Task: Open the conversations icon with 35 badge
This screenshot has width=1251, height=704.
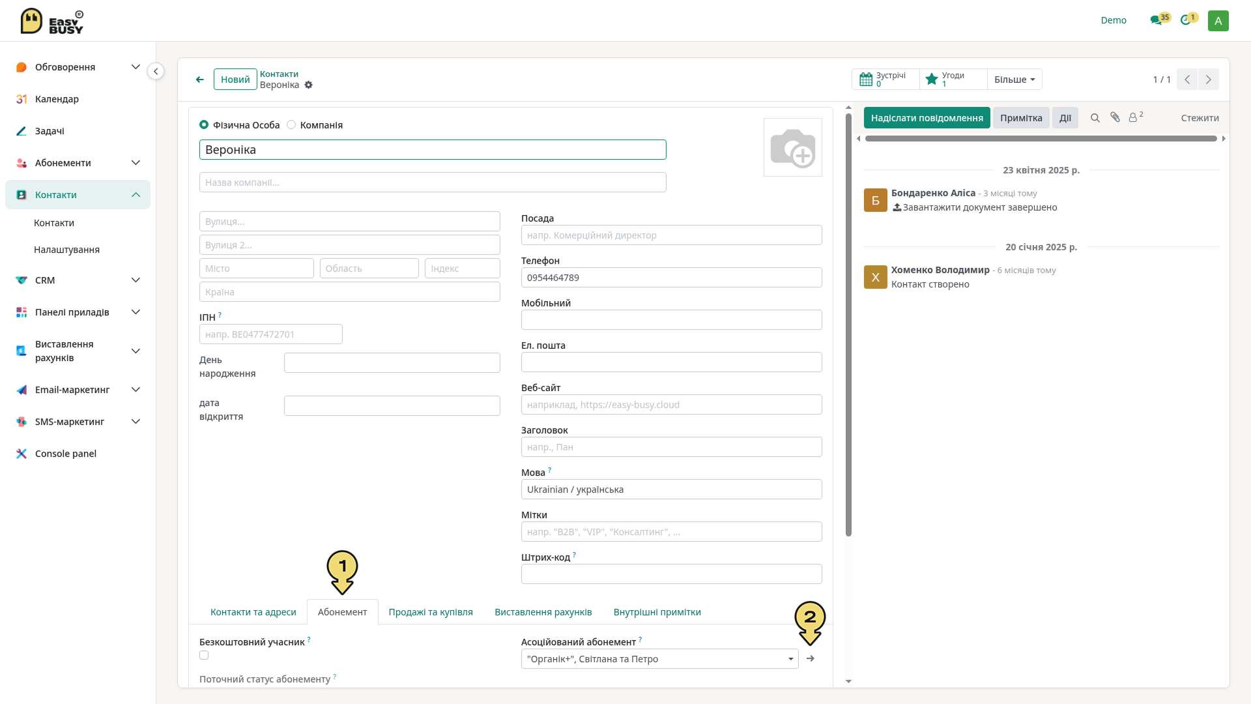Action: click(1159, 20)
